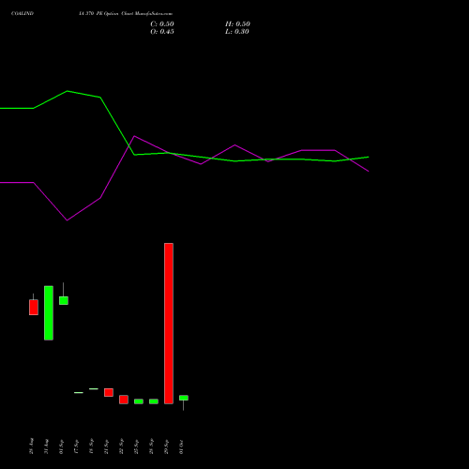Select the red 21 Sep candle
This screenshot has width=469, height=469.
click(109, 392)
